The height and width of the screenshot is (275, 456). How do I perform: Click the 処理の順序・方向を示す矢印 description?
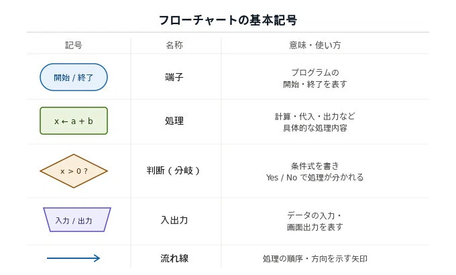[315, 259]
